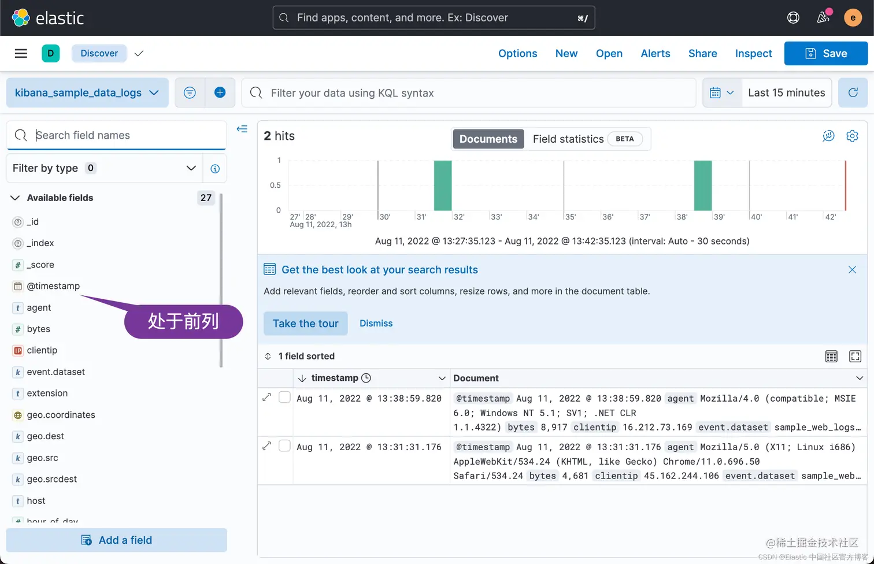Save the current search
The image size is (874, 564).
(x=826, y=53)
